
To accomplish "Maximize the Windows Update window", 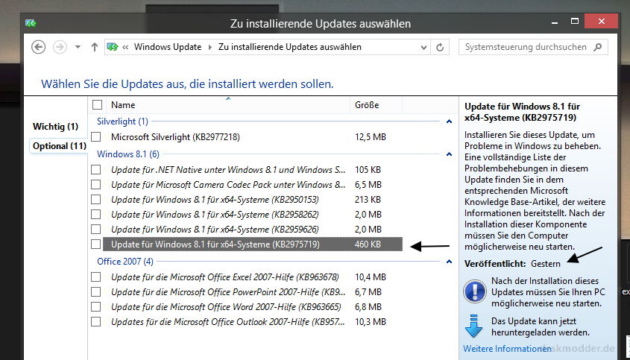I will (x=575, y=22).
